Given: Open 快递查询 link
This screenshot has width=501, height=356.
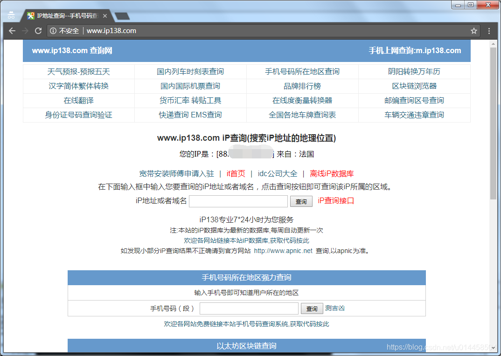Looking at the screenshot, I should (174, 115).
